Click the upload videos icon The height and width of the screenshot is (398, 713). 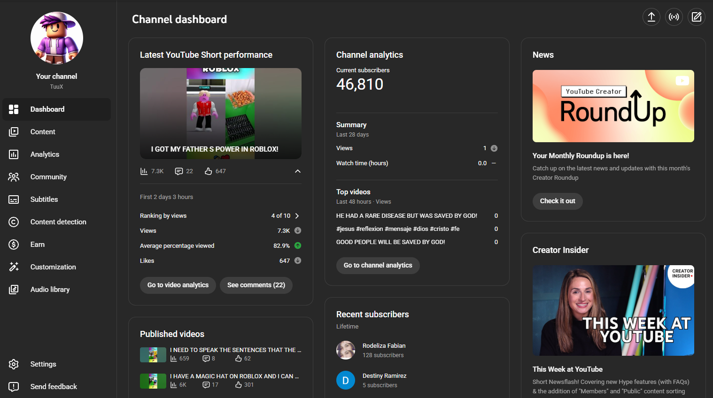click(x=651, y=17)
